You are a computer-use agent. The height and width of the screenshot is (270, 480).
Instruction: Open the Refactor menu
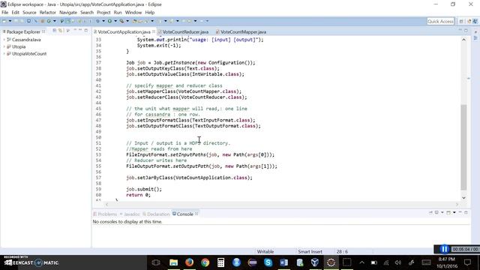(x=48, y=13)
